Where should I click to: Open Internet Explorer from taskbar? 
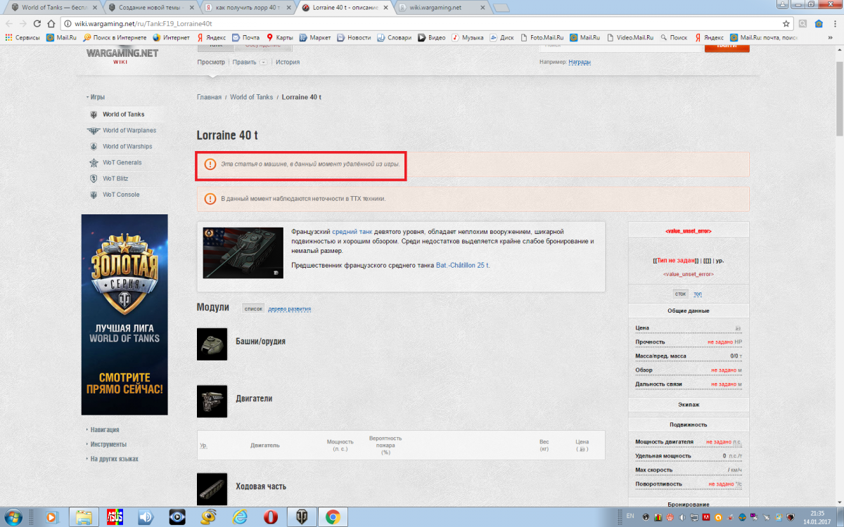240,516
